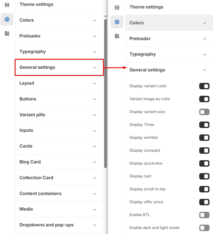The image size is (213, 234).
Task: Open the app embeds icon in the left sidebar
Action: 7,33
